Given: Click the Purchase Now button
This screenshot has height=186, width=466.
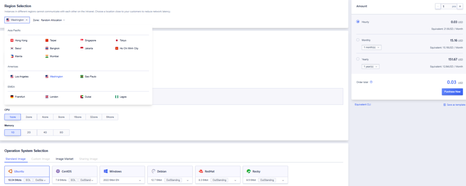Looking at the screenshot, I should click(451, 92).
